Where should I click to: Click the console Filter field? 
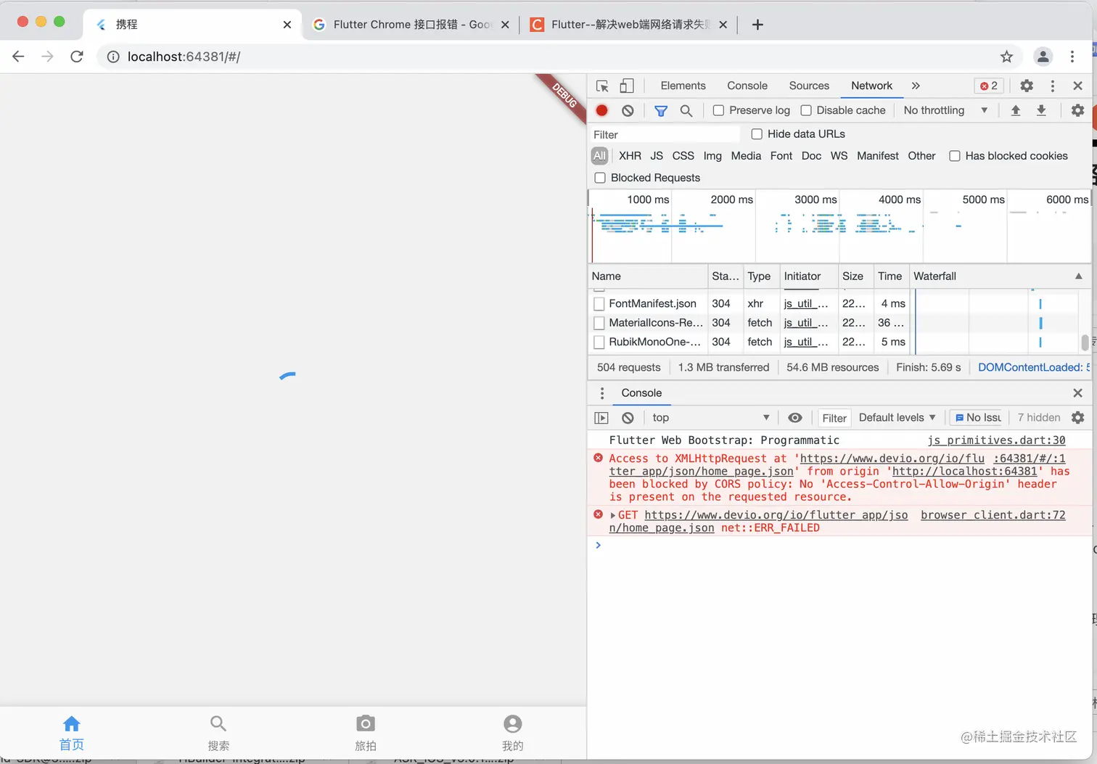click(x=834, y=418)
